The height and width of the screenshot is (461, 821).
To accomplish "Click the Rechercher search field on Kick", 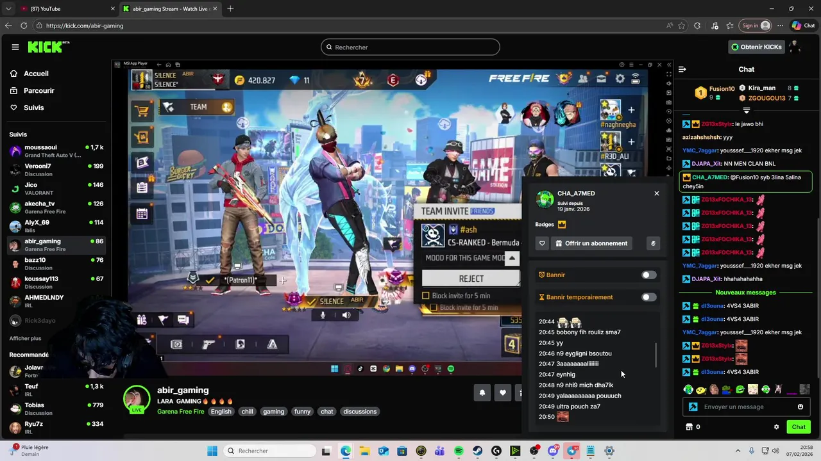I will click(x=410, y=47).
